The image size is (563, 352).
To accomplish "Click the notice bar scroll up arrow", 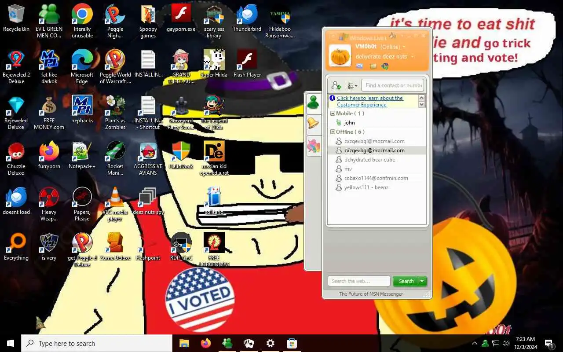I will [x=422, y=98].
